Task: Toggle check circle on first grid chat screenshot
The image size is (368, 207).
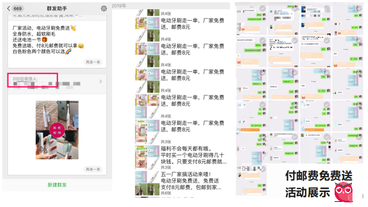Action: [262, 9]
